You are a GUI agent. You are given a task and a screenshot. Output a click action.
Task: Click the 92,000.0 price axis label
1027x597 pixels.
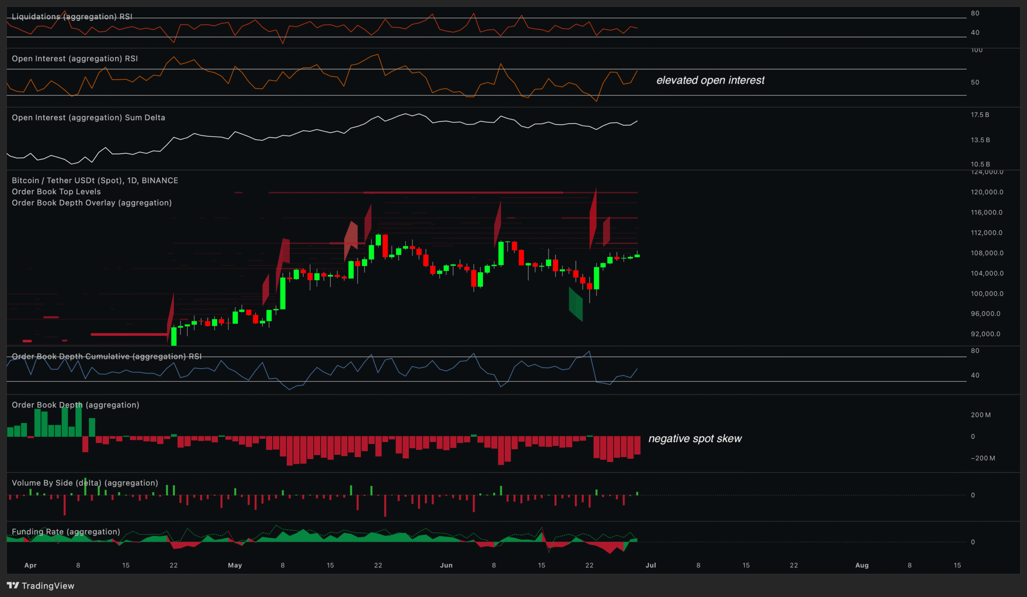(x=985, y=334)
